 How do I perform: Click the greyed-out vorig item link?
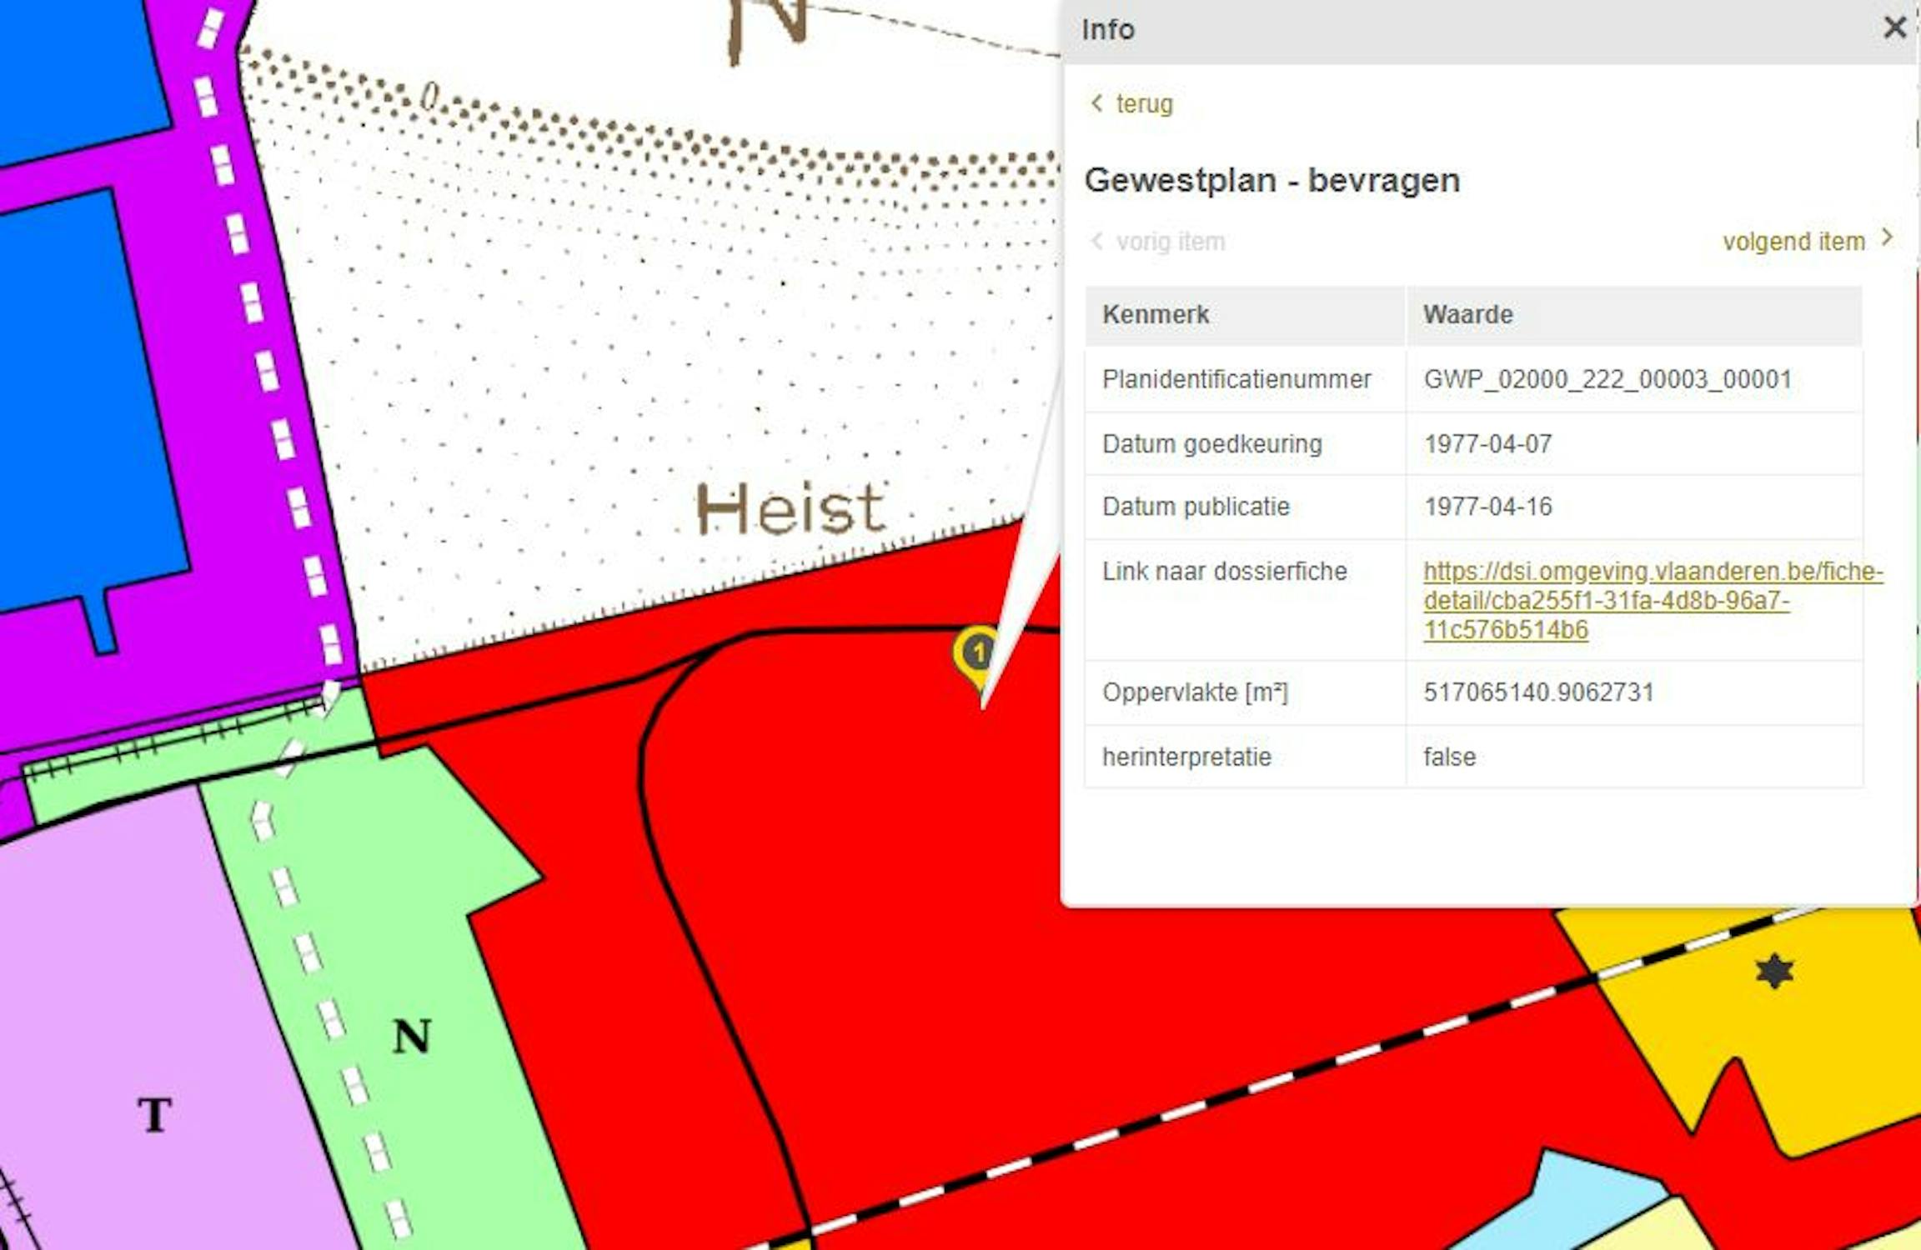pos(1170,242)
